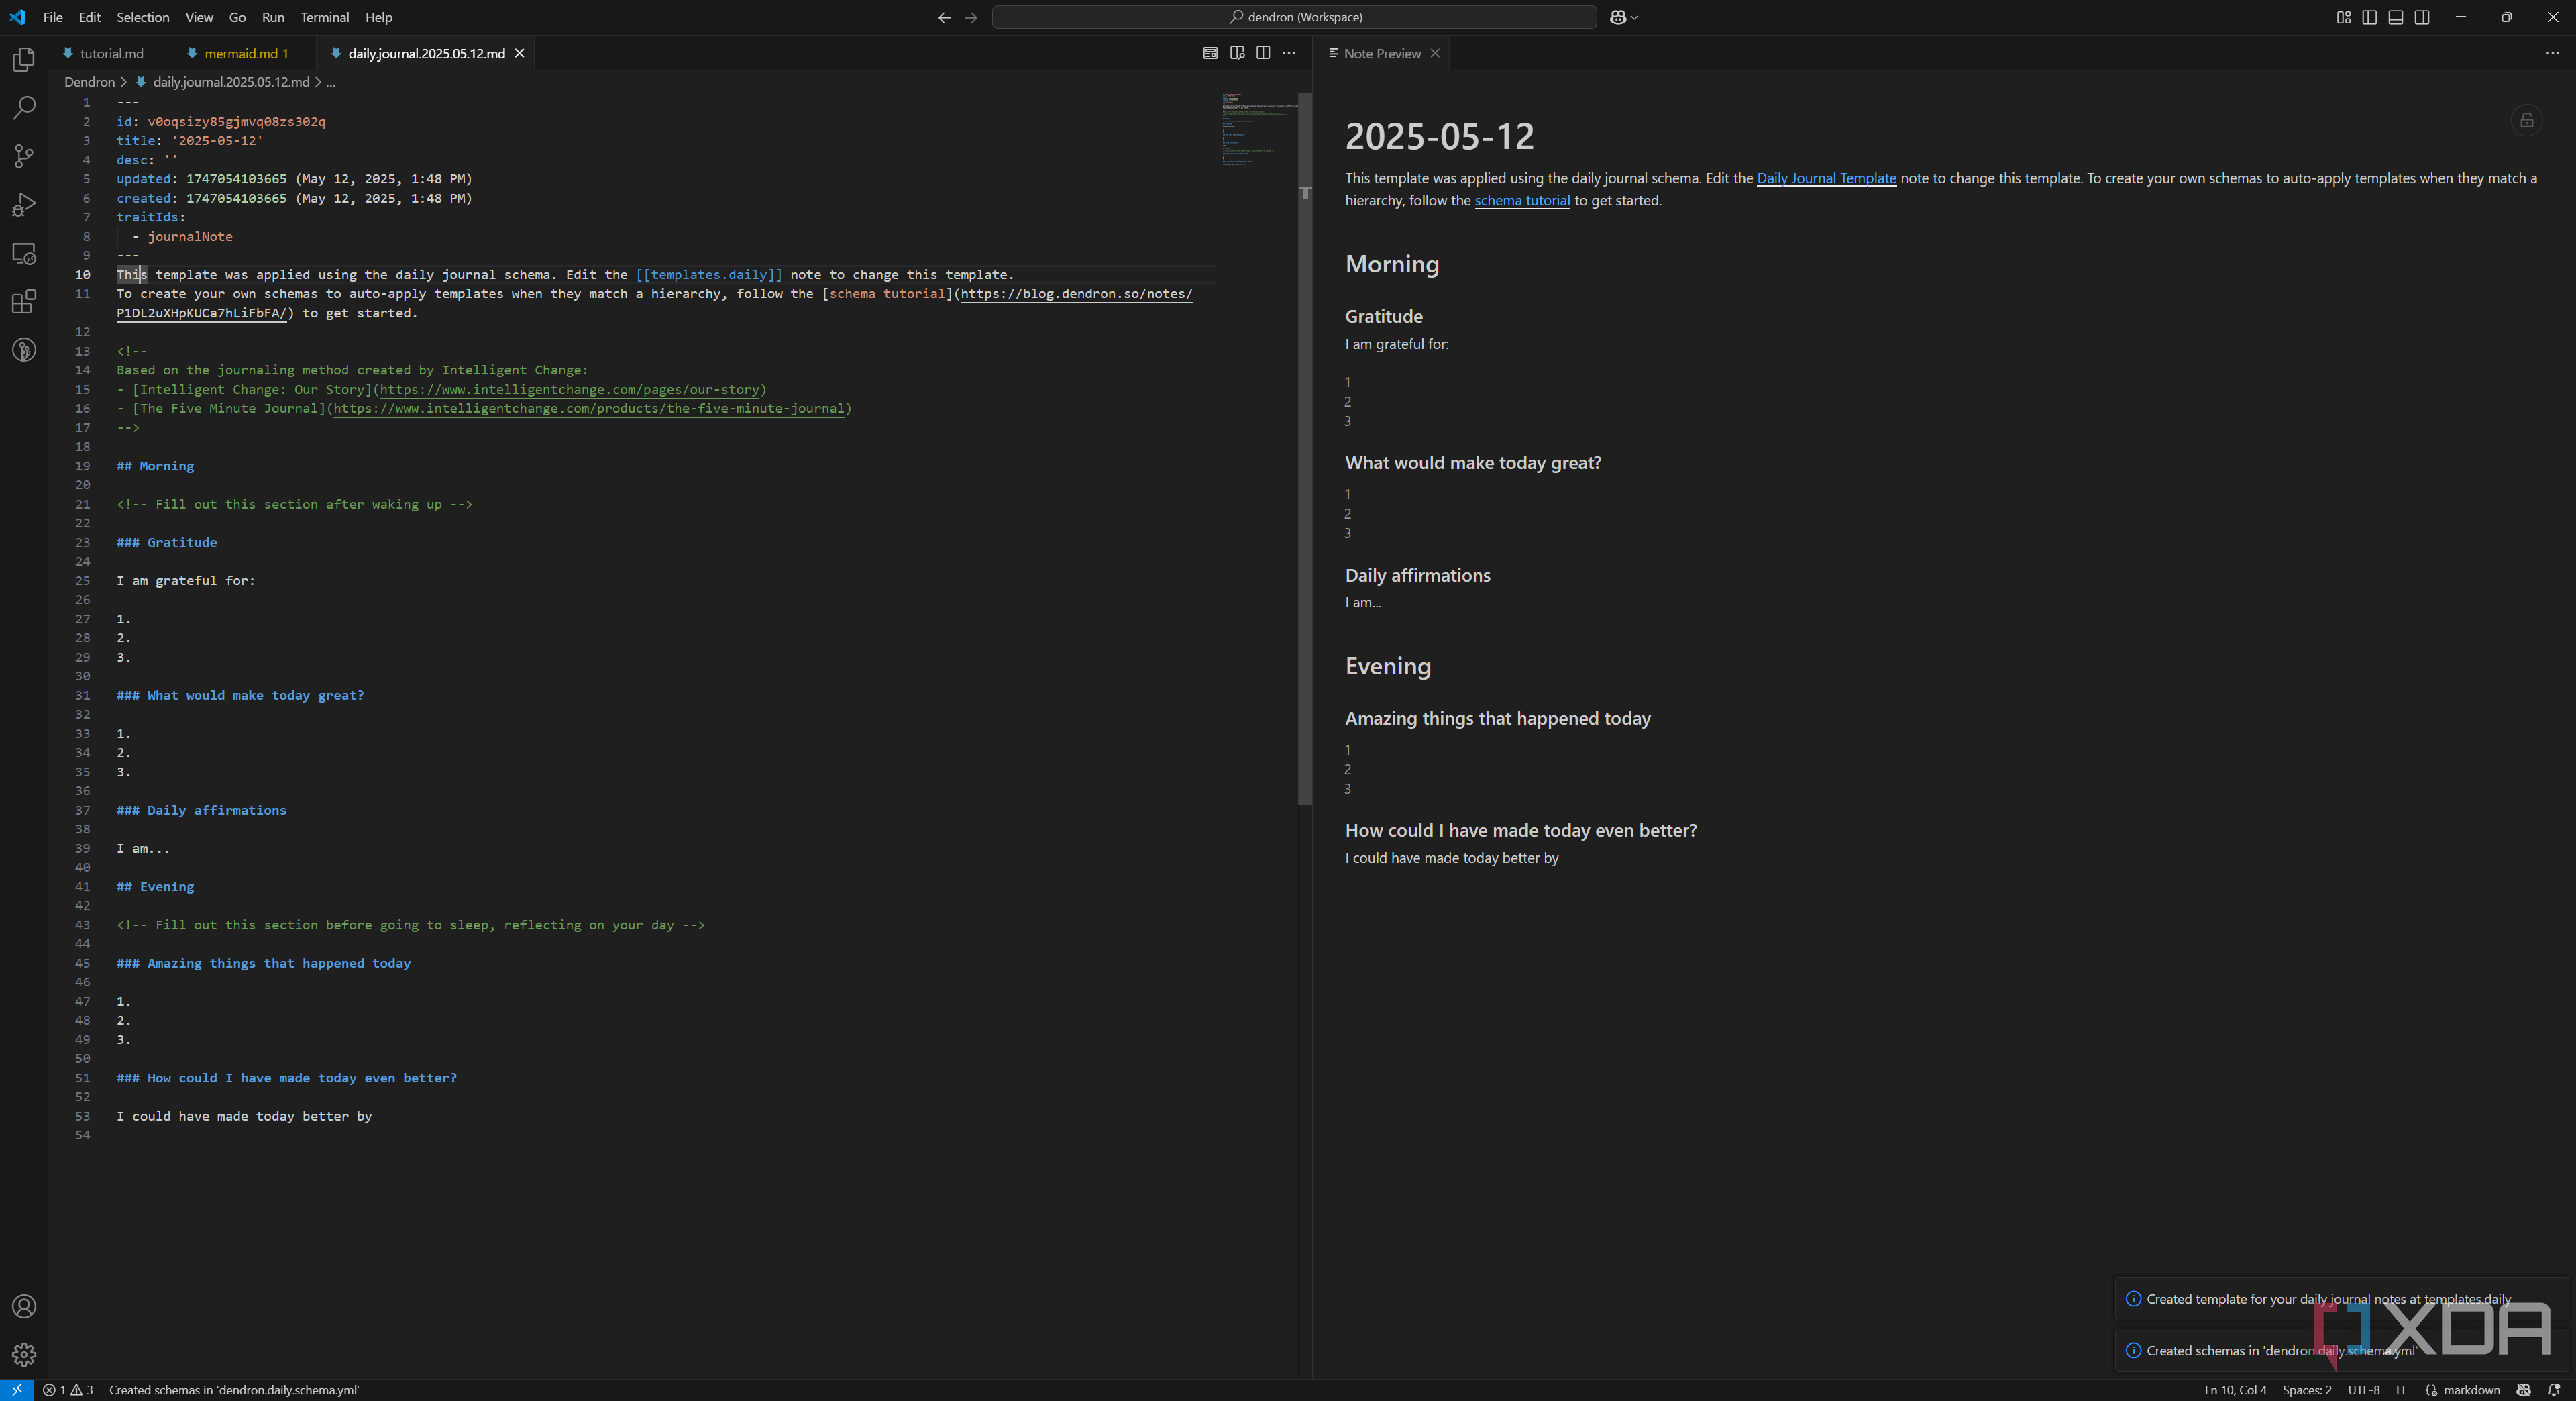Expand breadcrumb chevron after daily.journal.2025.05.12.md
Image resolution: width=2576 pixels, height=1401 pixels.
click(318, 82)
